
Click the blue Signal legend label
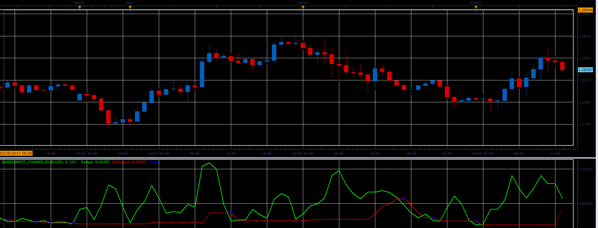pyautogui.click(x=154, y=162)
